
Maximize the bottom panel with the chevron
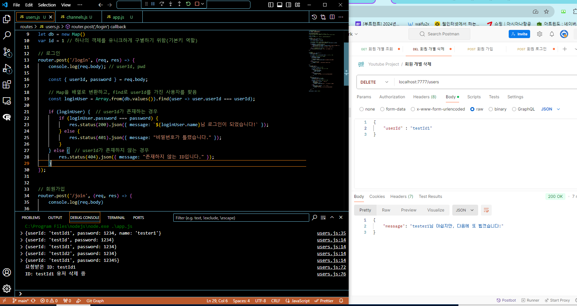[332, 218]
